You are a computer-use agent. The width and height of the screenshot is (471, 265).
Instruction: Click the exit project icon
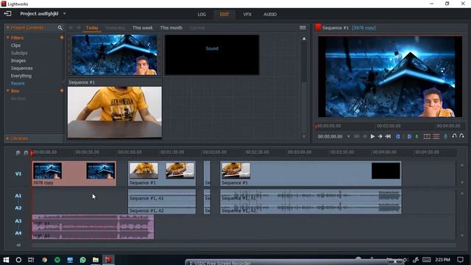tap(7, 13)
